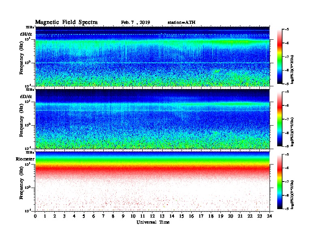The height and width of the screenshot is (248, 321).
Task: Click hour tick label "13" on the time axis
Action: (x=162, y=216)
